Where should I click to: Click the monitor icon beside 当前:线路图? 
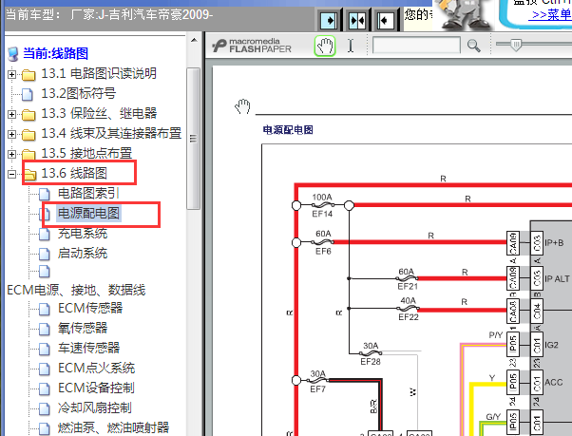point(13,54)
